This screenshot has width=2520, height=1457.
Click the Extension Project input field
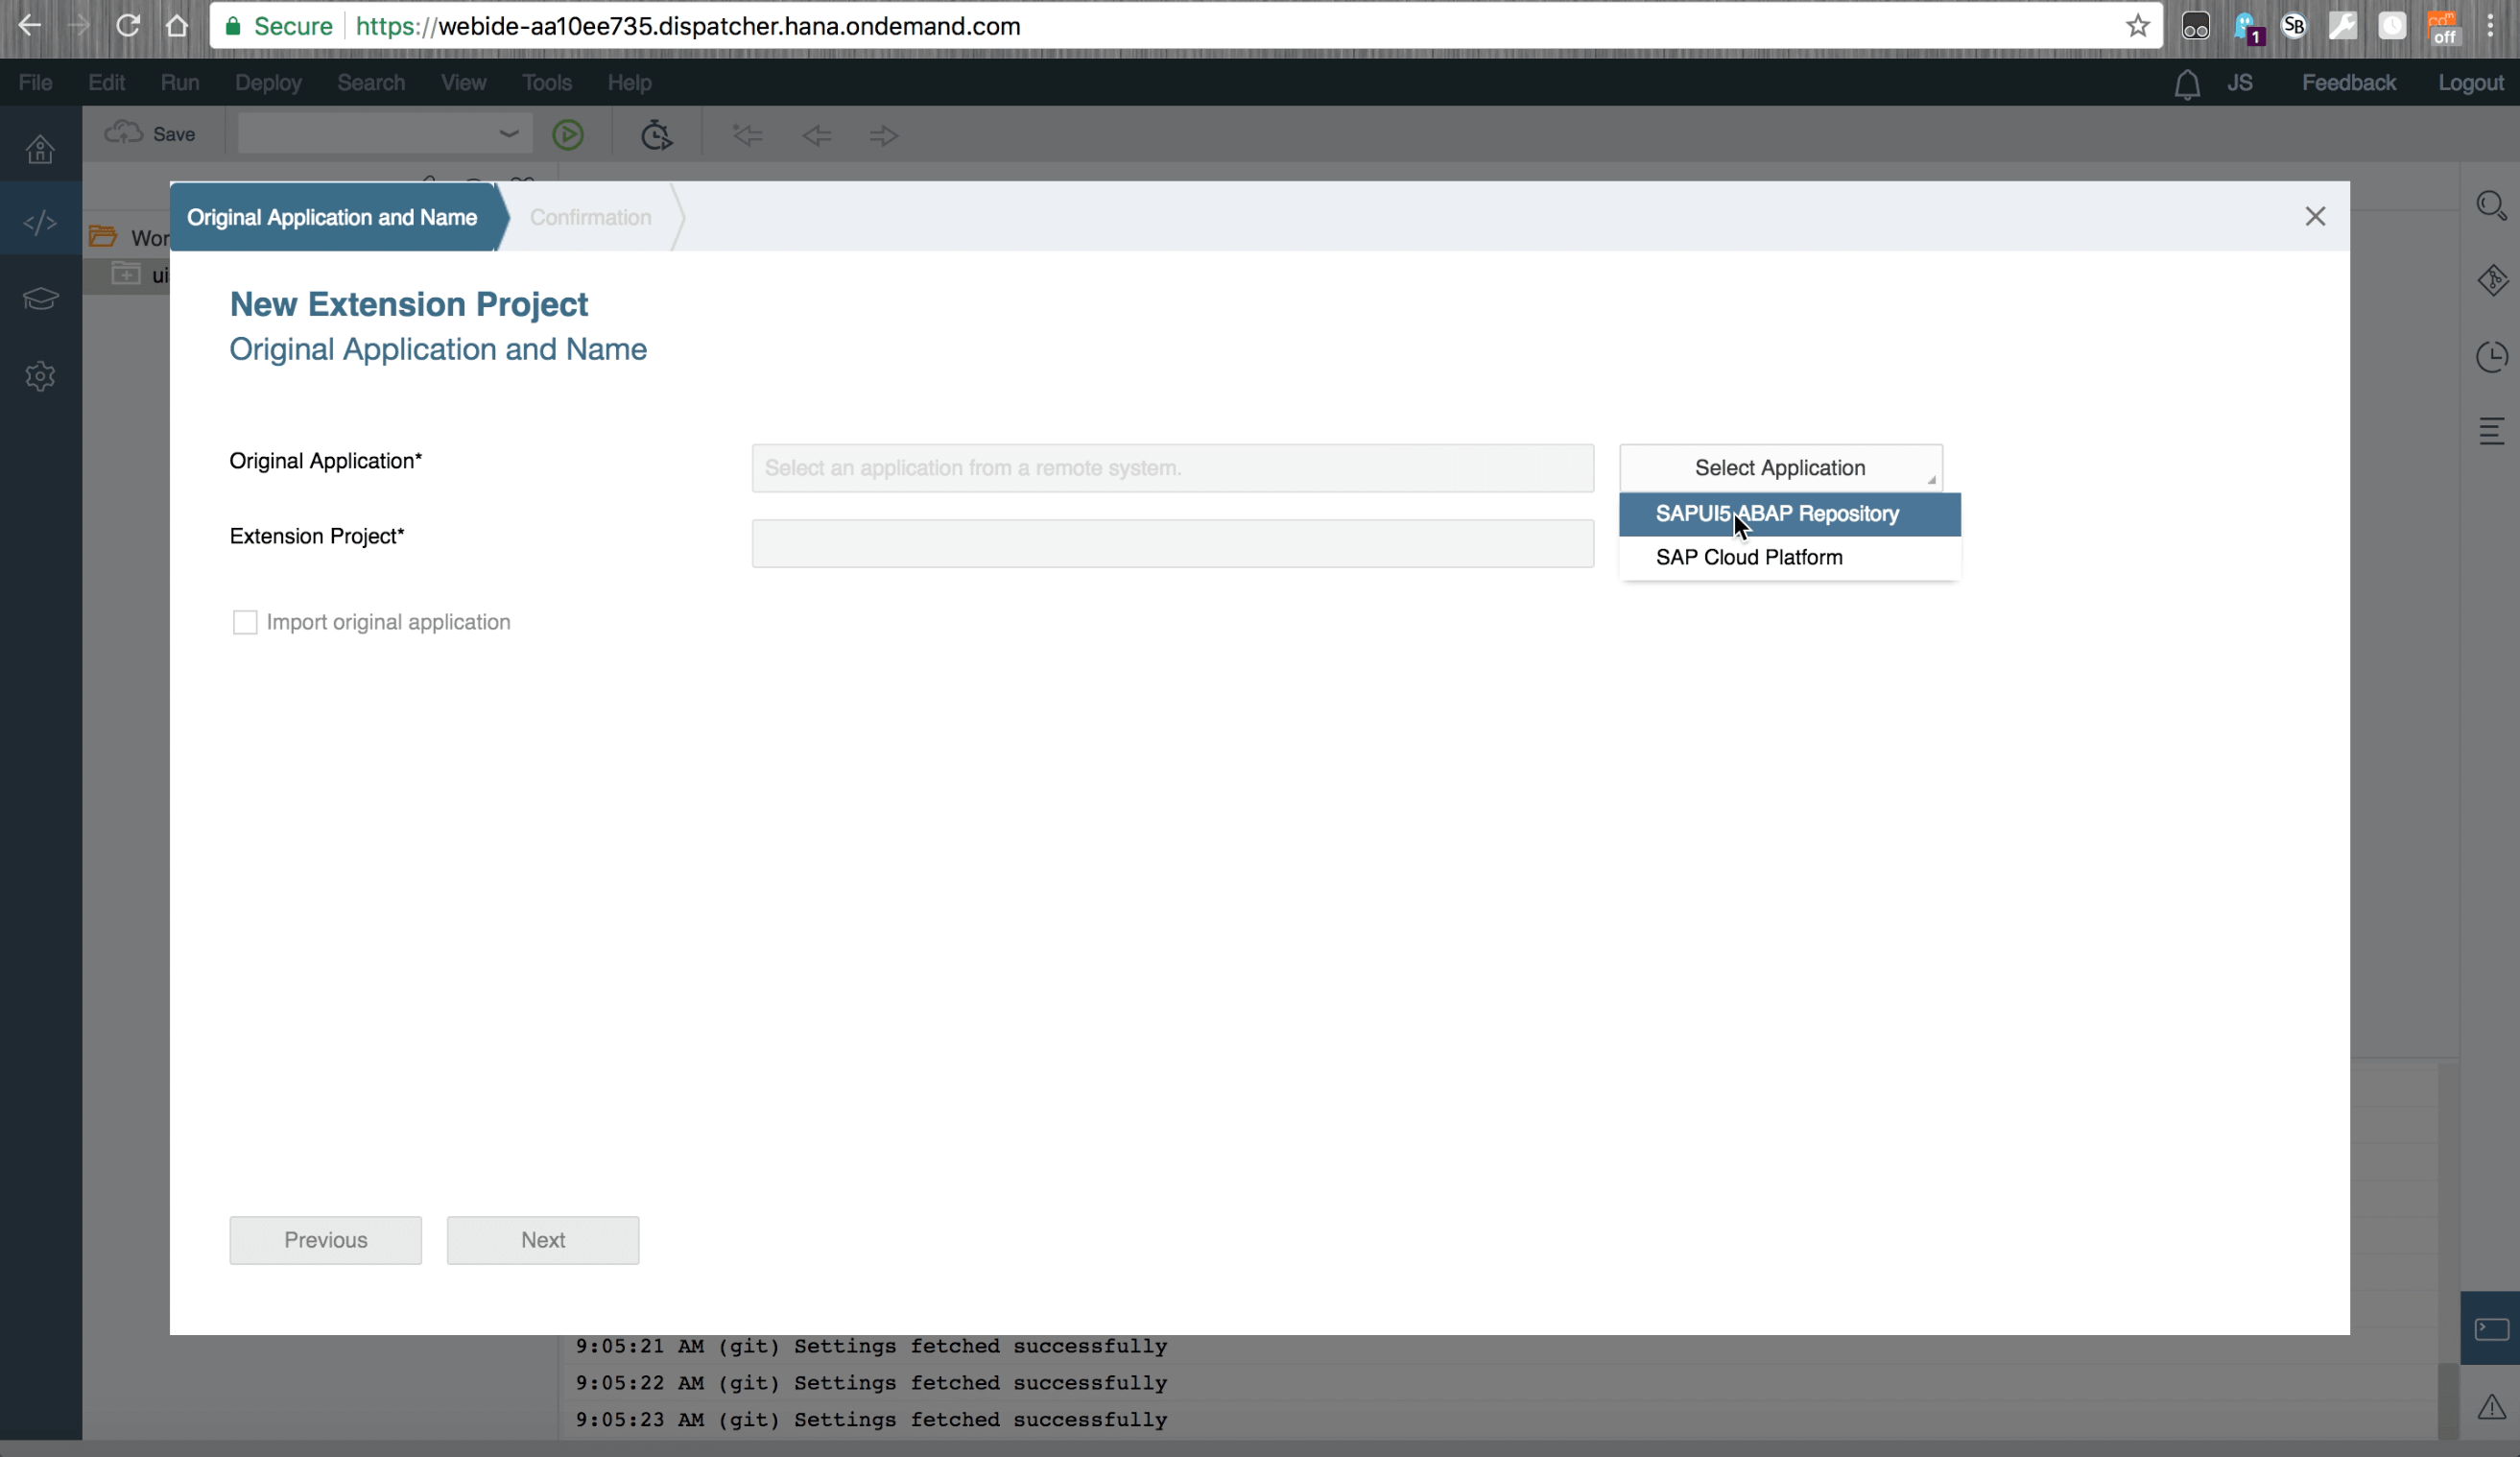(1172, 543)
